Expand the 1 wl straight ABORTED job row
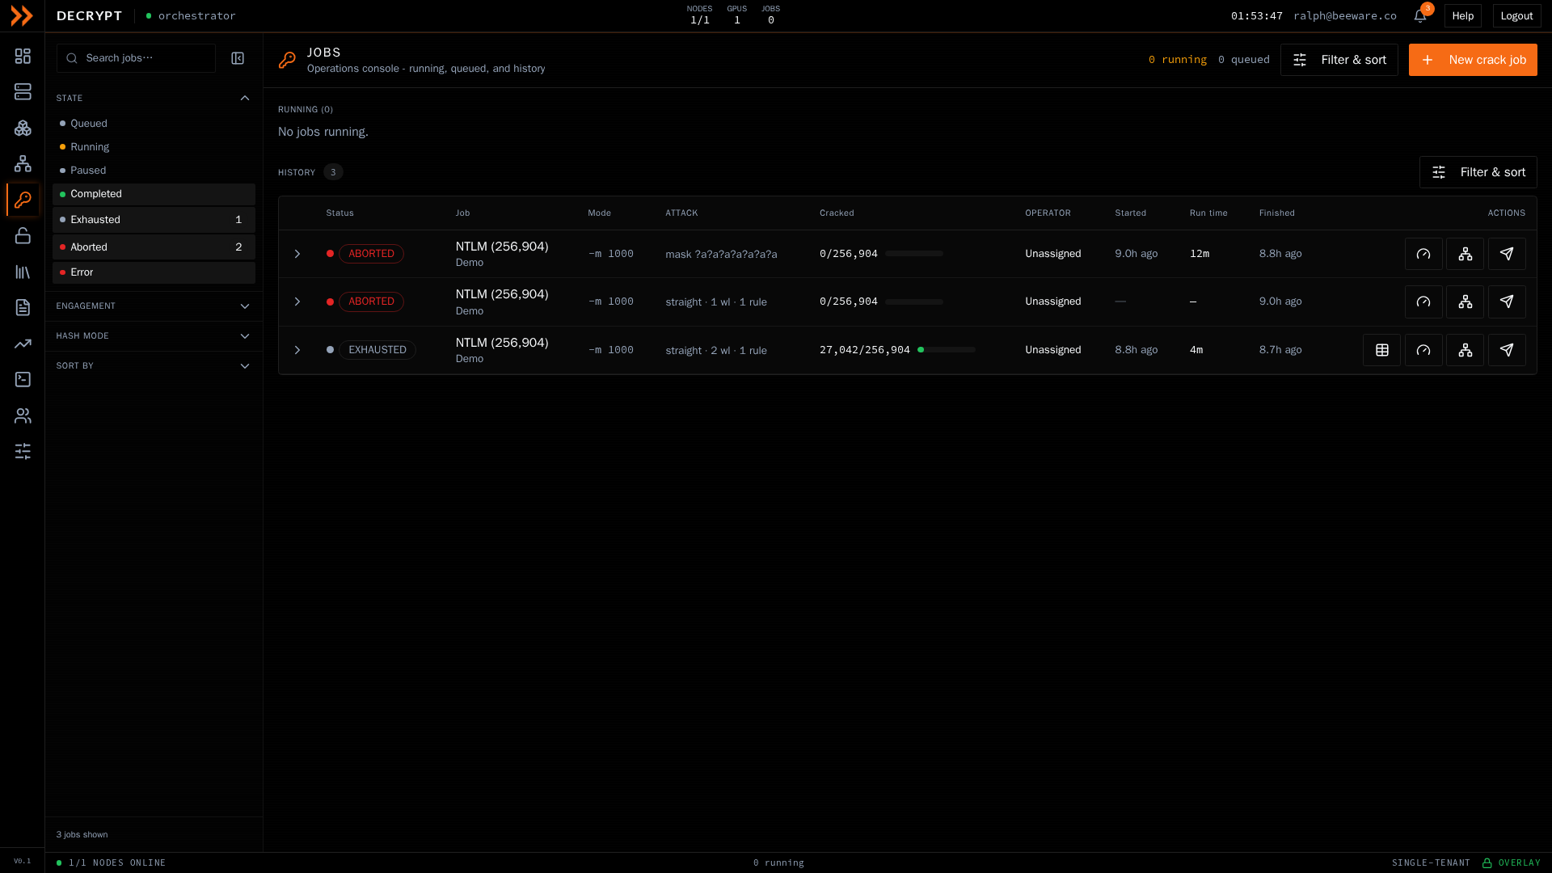 (x=297, y=302)
